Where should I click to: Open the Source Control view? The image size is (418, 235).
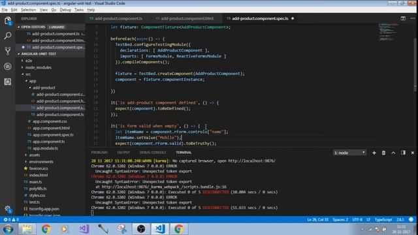tap(7, 51)
